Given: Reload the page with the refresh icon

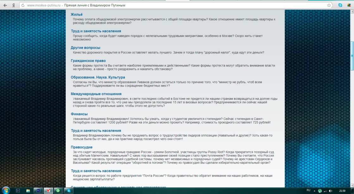Looking at the screenshot, I should point(23,5).
